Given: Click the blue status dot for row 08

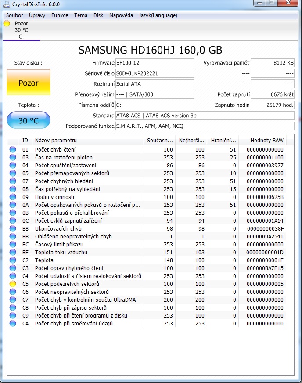Looking at the screenshot, I should 13,189.
